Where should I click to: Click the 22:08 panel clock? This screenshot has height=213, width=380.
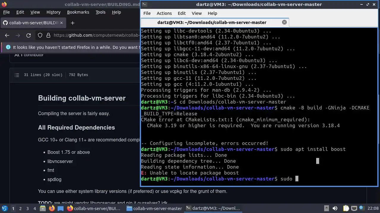tap(373, 209)
